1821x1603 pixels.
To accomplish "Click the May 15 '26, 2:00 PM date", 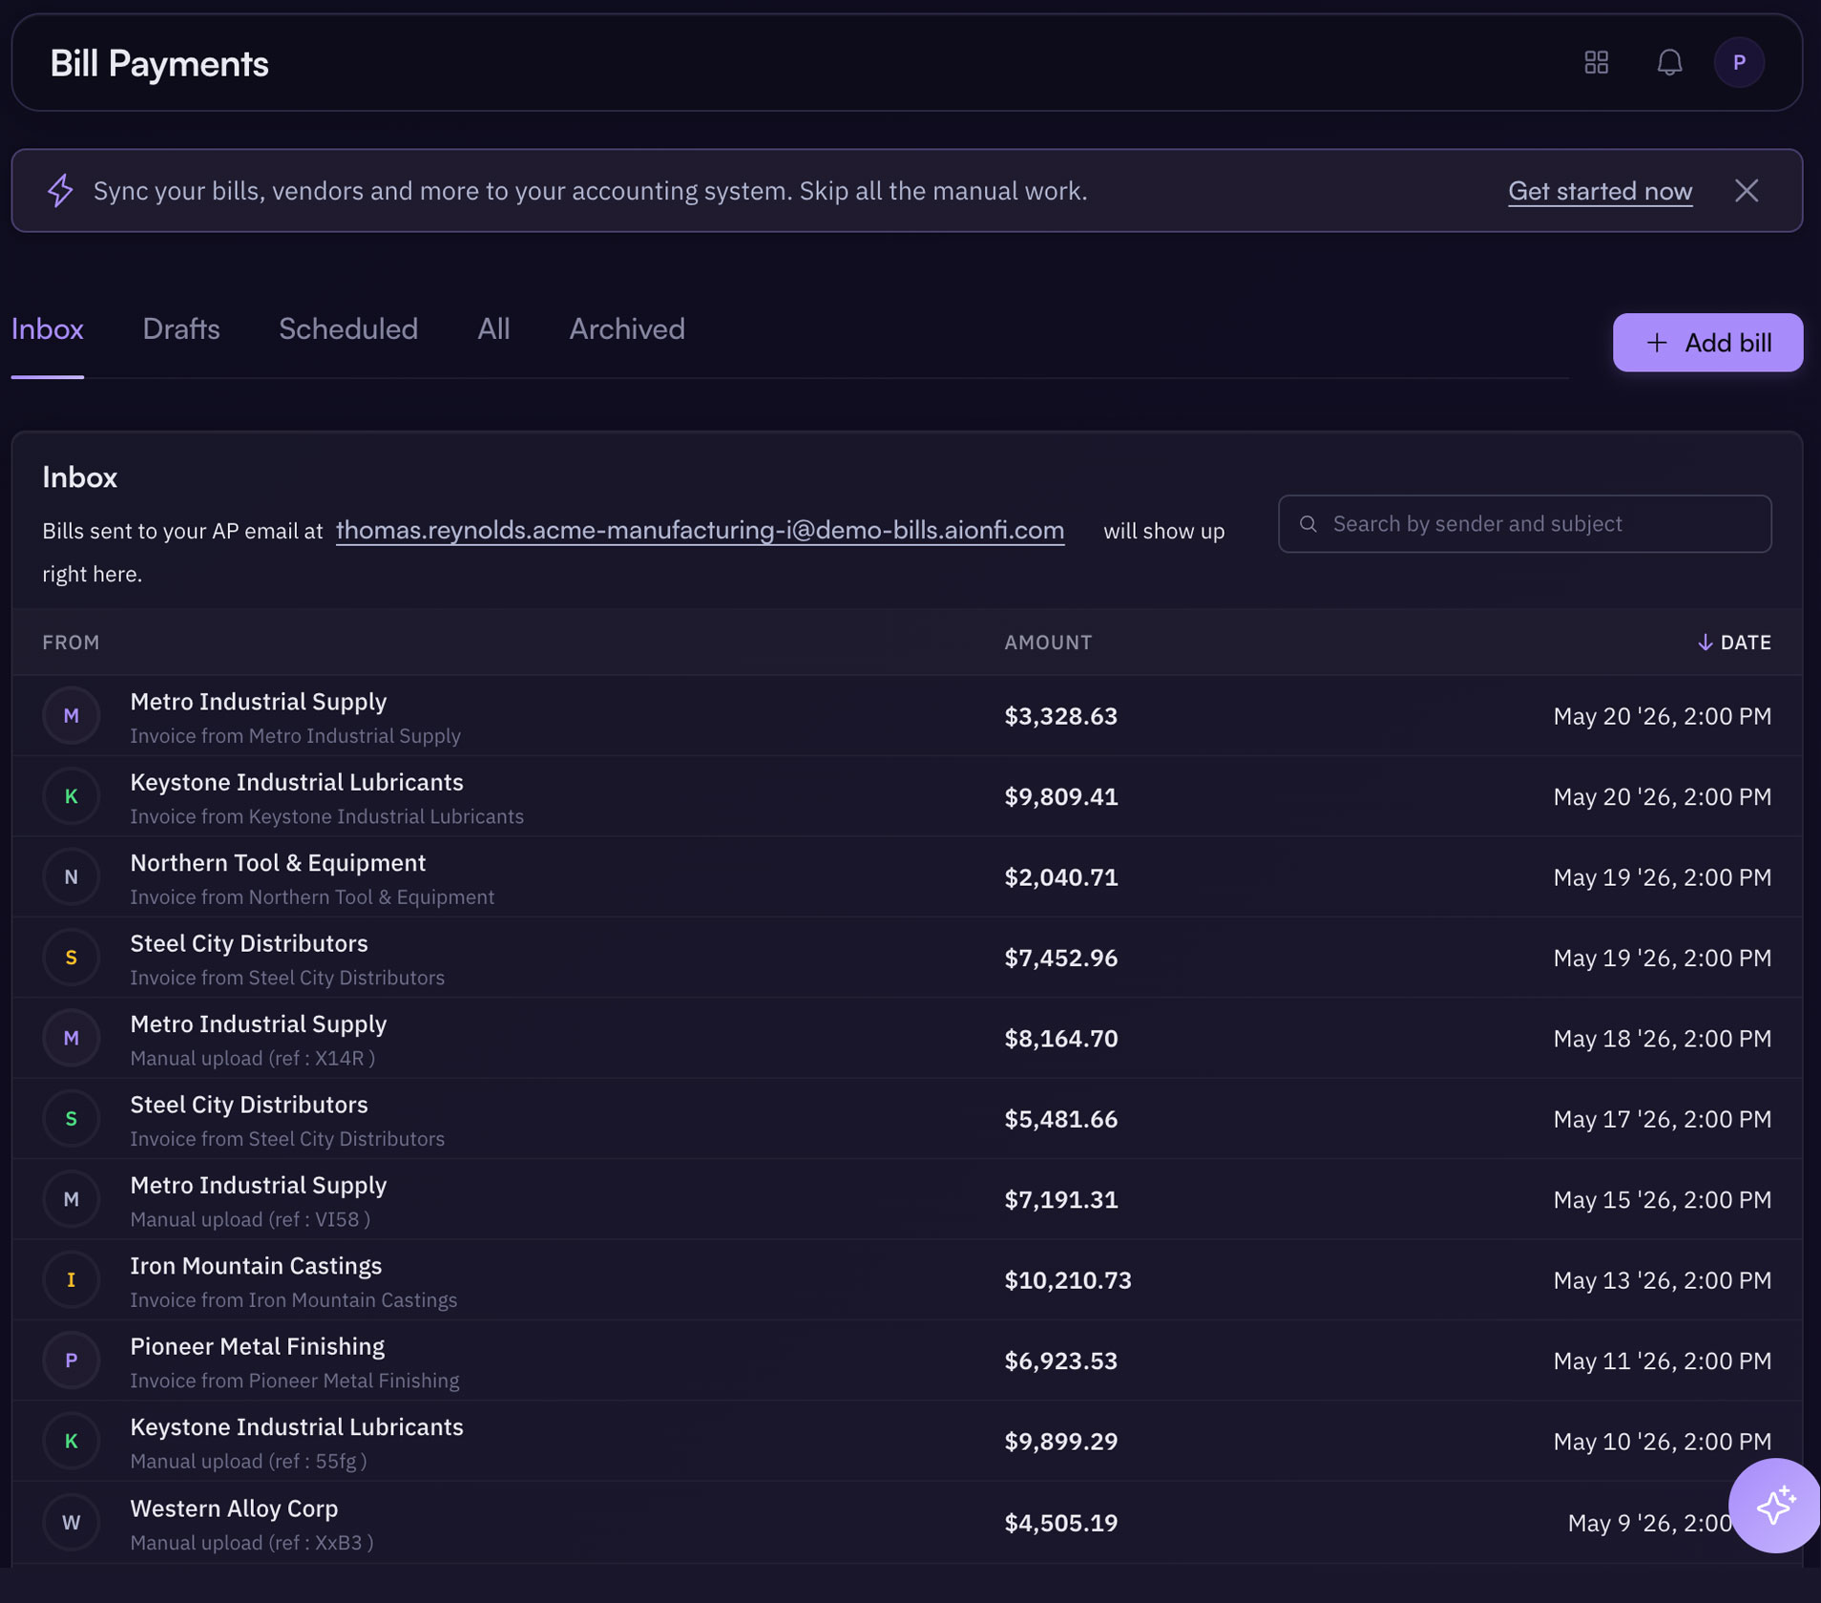I will (x=1662, y=1200).
